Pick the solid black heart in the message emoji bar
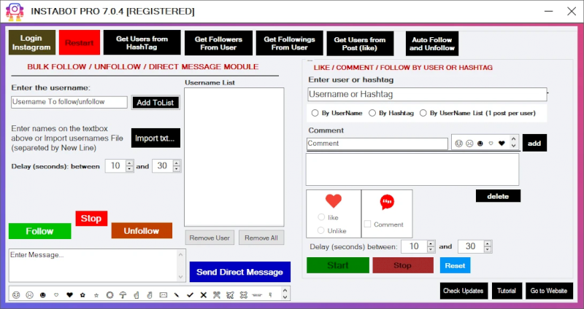 [69, 295]
